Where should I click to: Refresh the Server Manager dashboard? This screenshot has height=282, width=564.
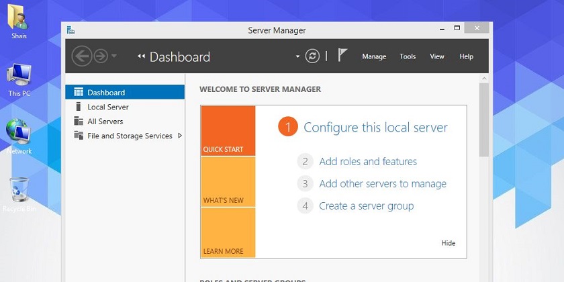click(x=312, y=56)
